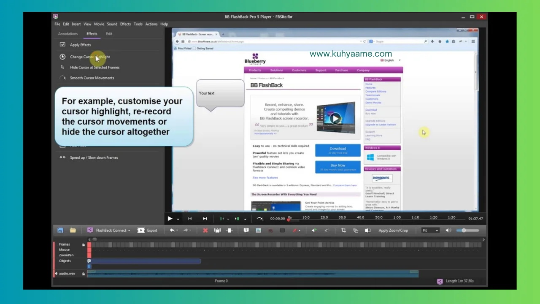The image size is (540, 304).
Task: Insert an image with the picture icon
Action: coord(258,230)
